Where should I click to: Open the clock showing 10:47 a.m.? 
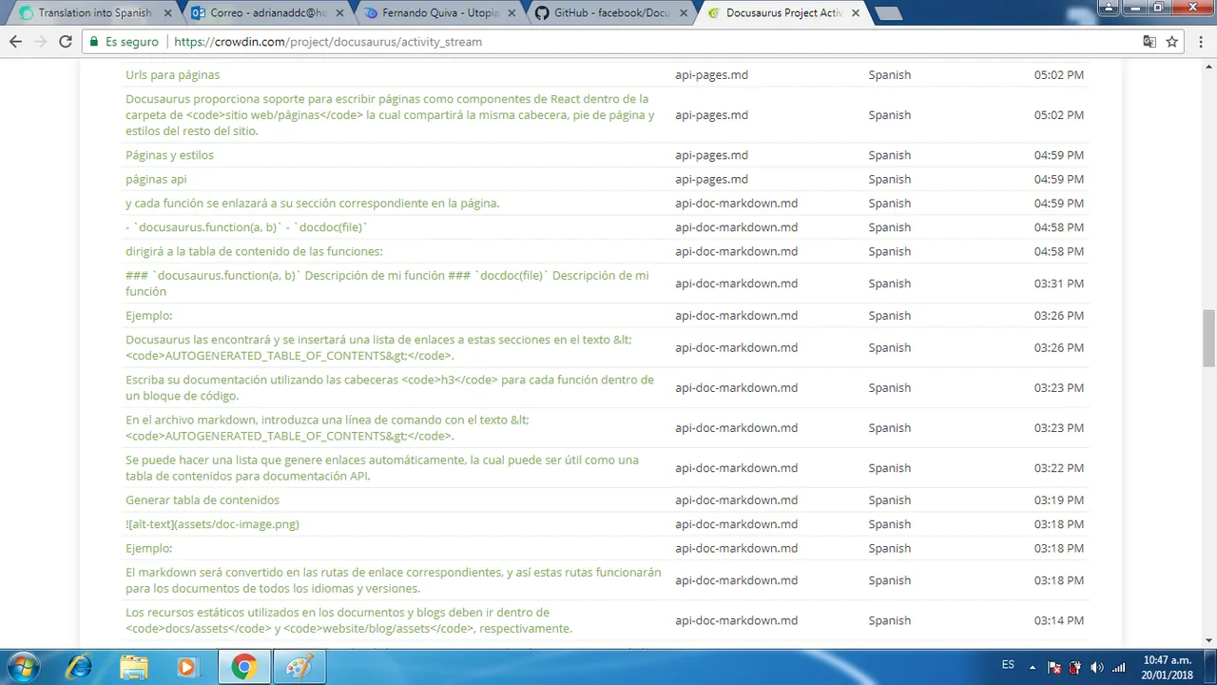click(x=1168, y=667)
